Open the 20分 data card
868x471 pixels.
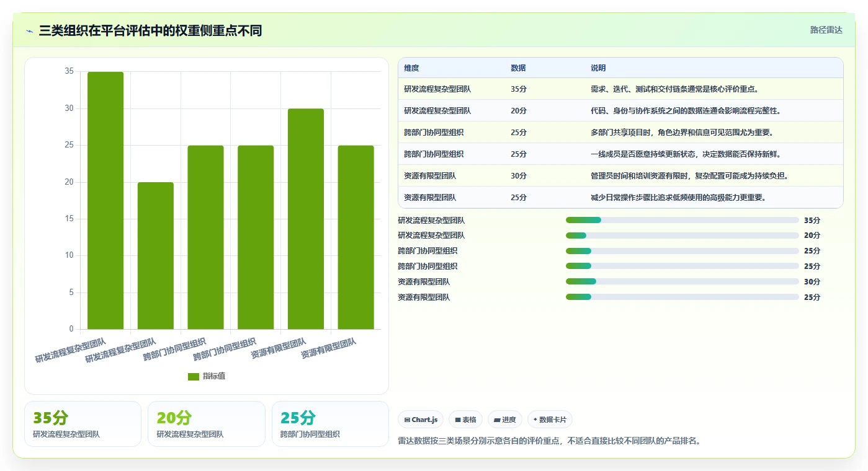tap(207, 424)
